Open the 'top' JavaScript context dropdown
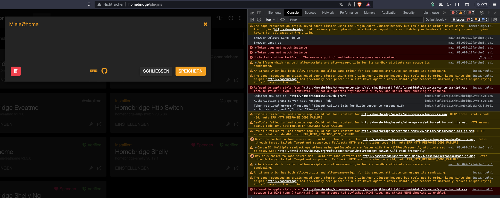 click(270, 20)
